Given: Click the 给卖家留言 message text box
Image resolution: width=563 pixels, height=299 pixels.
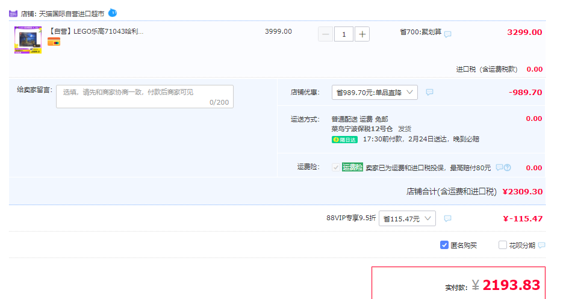Looking at the screenshot, I should pyautogui.click(x=145, y=96).
